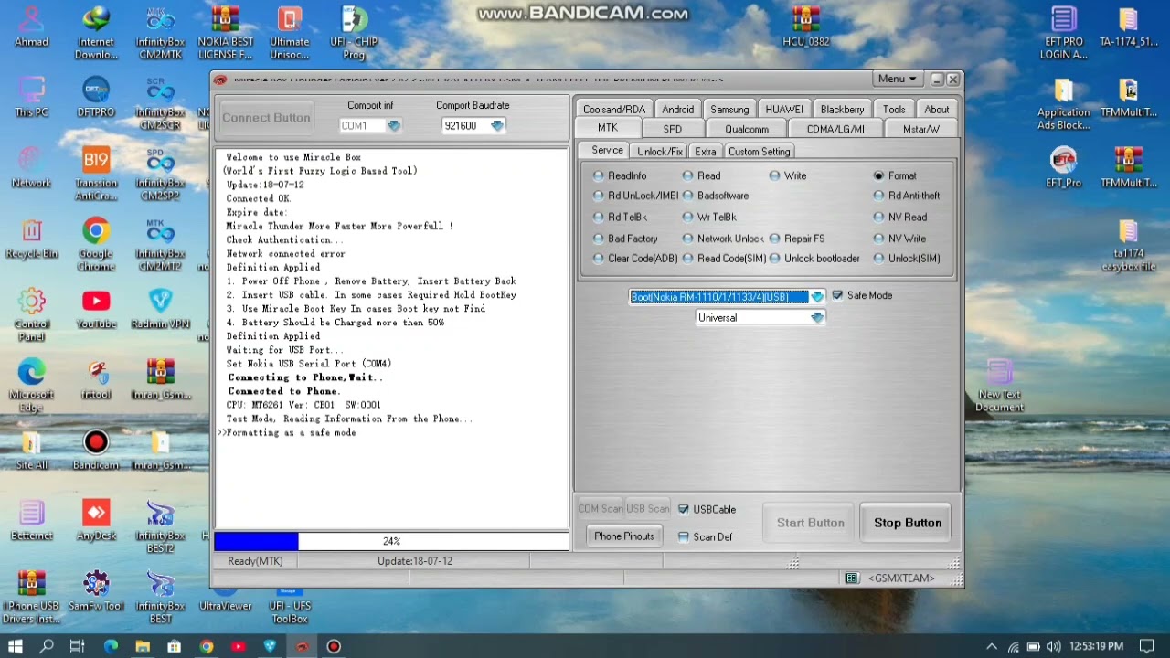
Task: Open the NOKIA BEST LICENSE desktop icon
Action: coord(225,32)
